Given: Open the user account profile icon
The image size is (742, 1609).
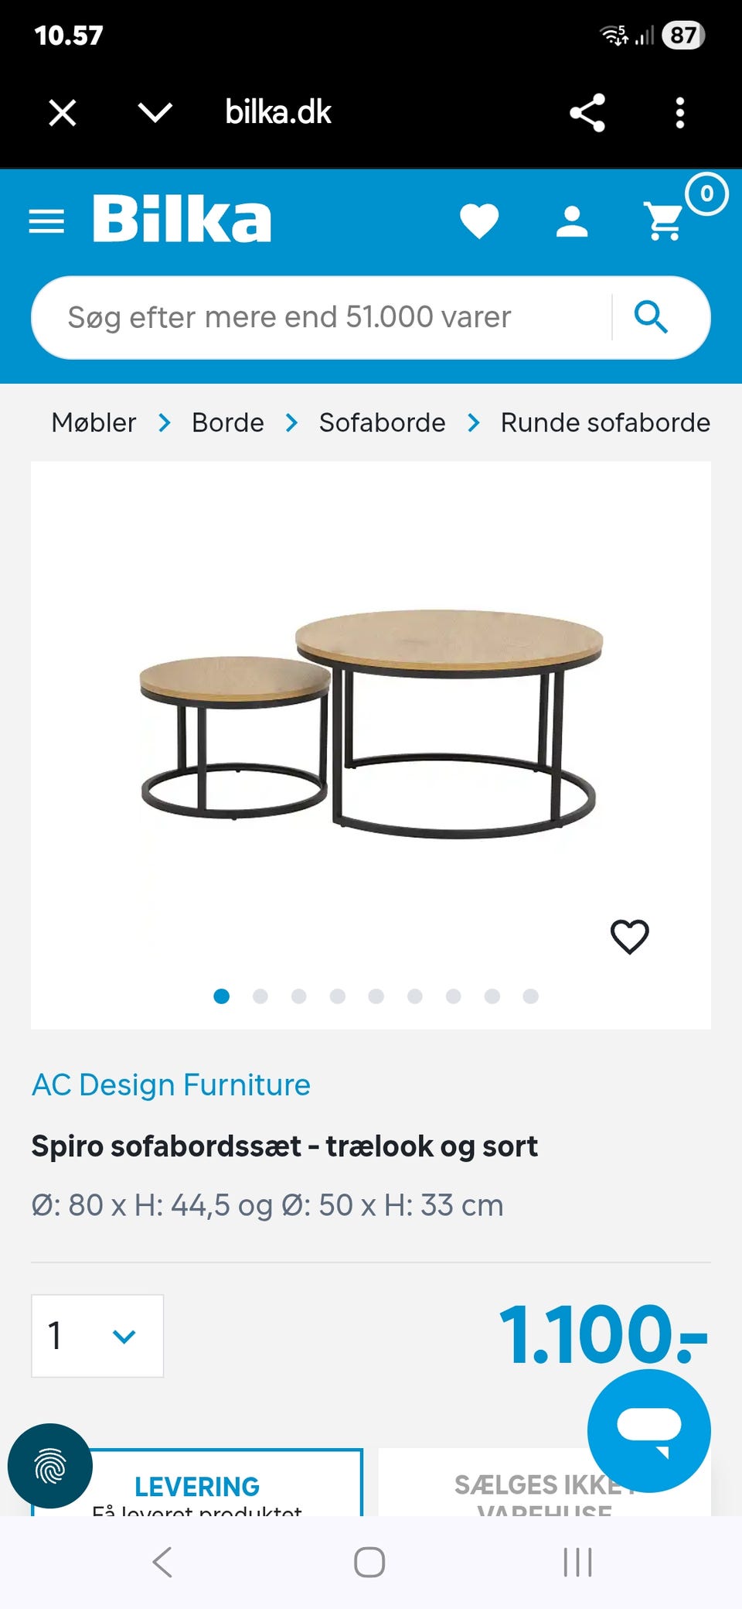Looking at the screenshot, I should click(x=572, y=221).
